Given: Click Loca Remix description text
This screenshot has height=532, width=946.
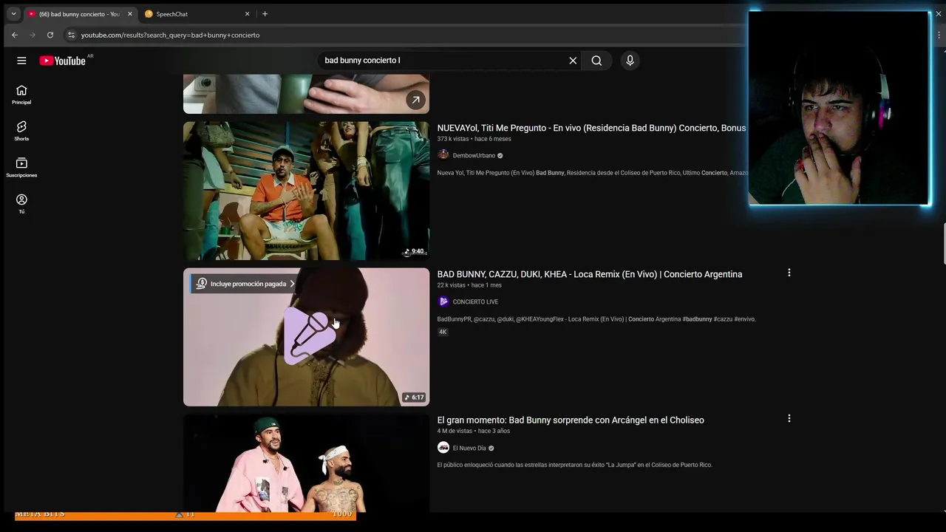Looking at the screenshot, I should point(596,319).
